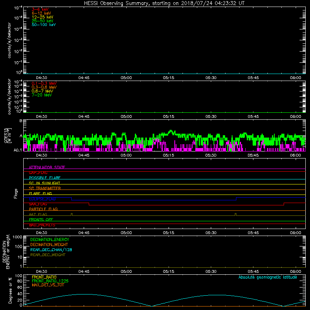Image resolution: width=310 pixels, height=310 pixels.
Task: Click the BAD_PACKETS label
Action: (x=42, y=225)
